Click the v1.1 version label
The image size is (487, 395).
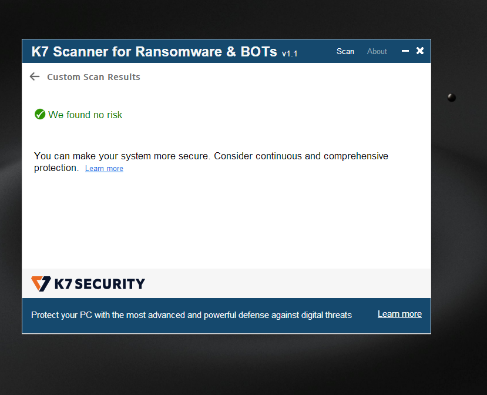pyautogui.click(x=290, y=53)
